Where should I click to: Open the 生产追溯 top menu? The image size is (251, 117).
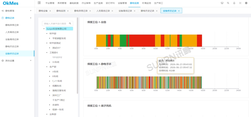click(98, 3)
